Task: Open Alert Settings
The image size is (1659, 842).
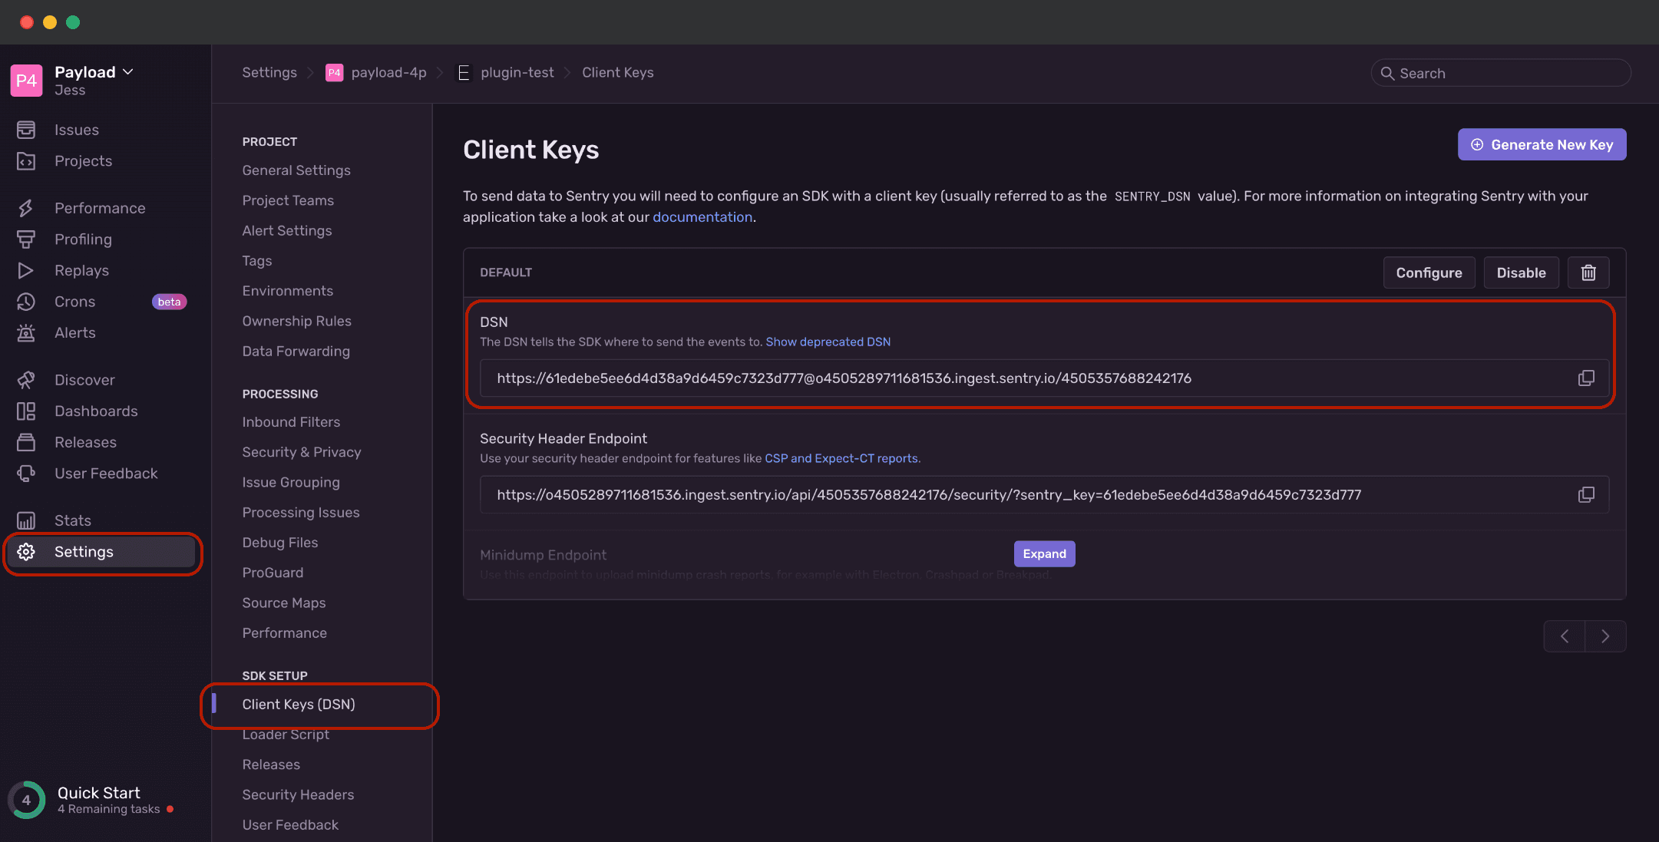Action: pos(287,230)
